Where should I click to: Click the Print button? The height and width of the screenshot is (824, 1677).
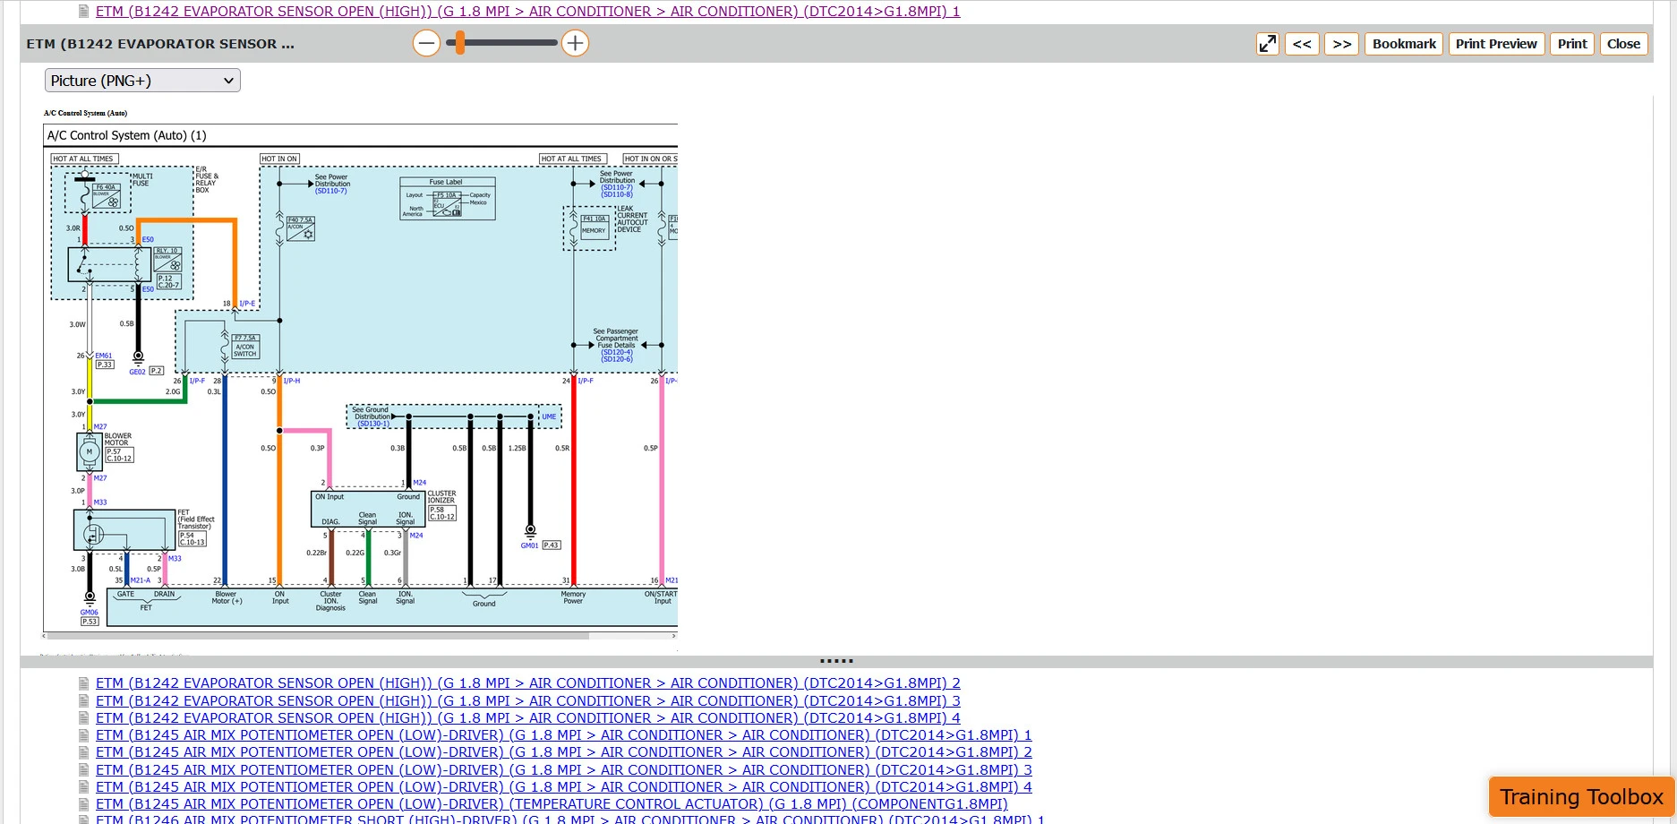[1572, 44]
